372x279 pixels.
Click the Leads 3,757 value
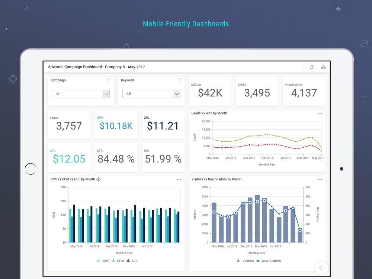pyautogui.click(x=69, y=126)
